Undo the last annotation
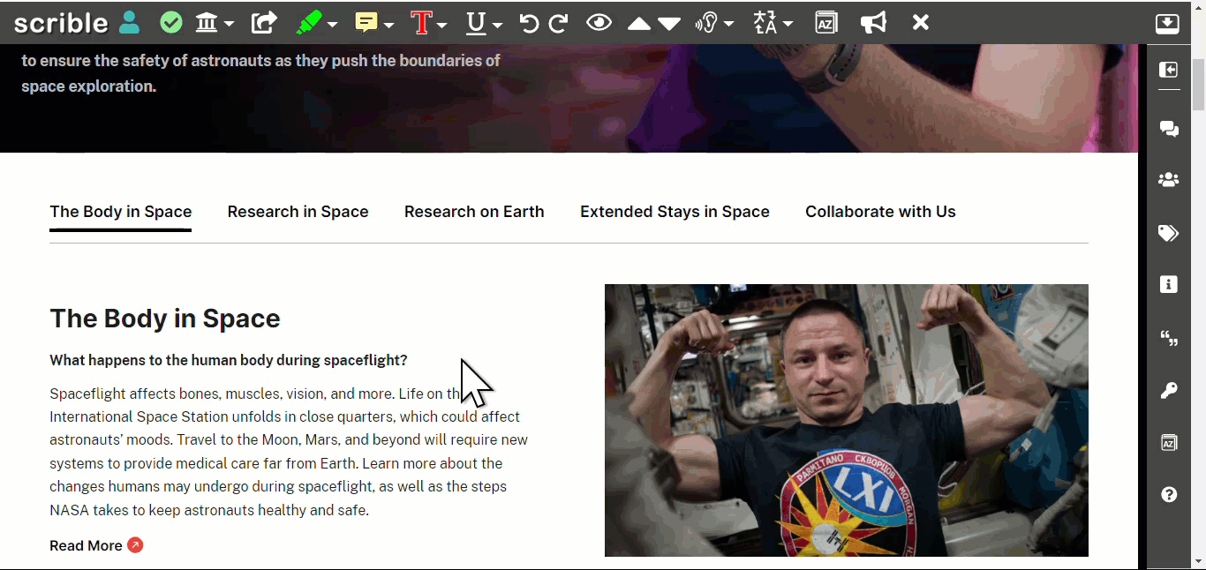This screenshot has height=570, width=1206. point(529,22)
